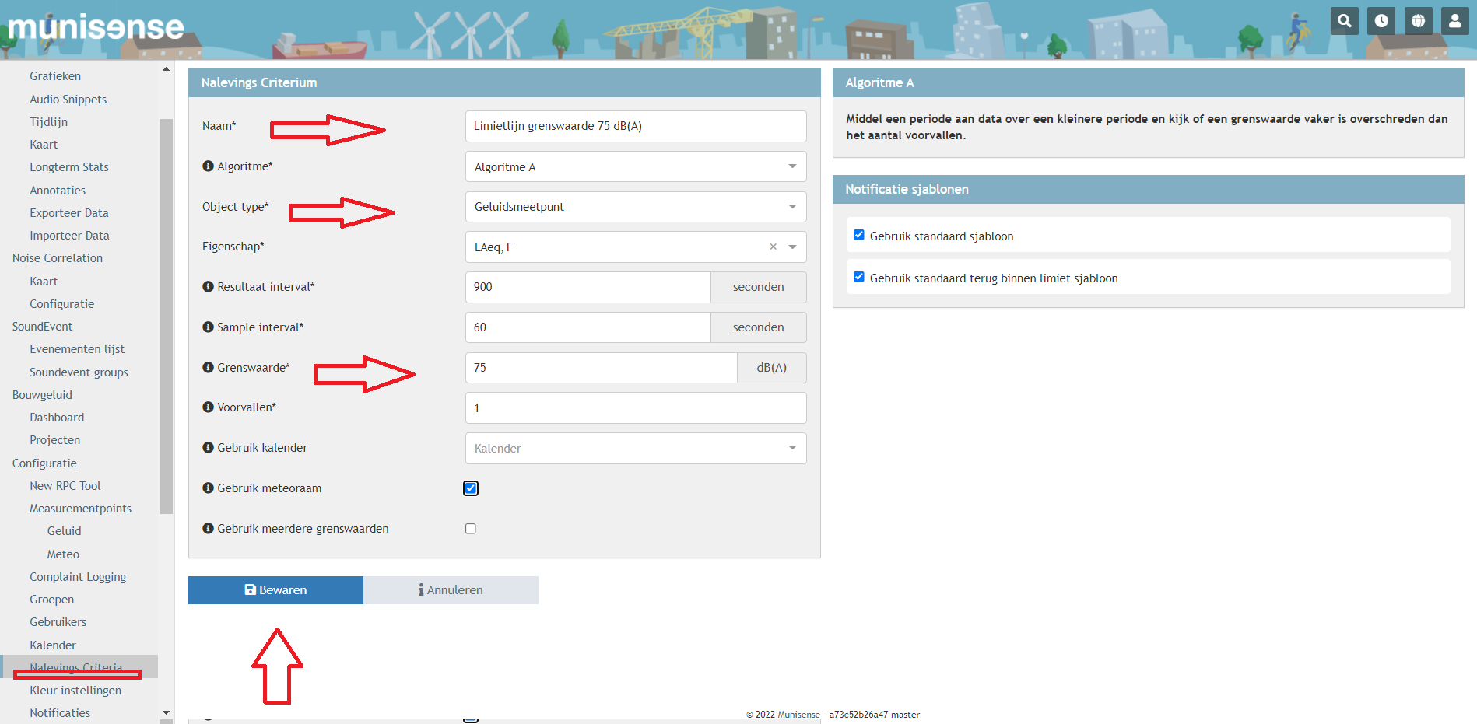Click the info icon next to Gebruik meteoraam

[208, 488]
